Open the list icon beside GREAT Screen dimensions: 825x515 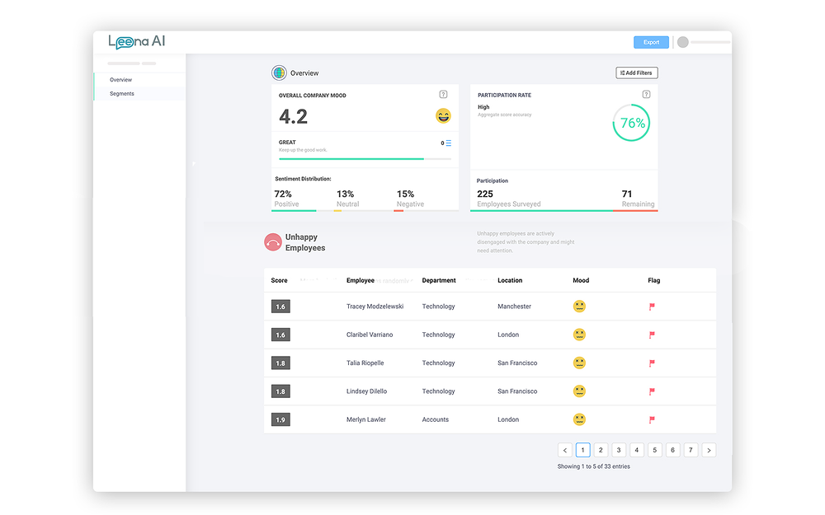tap(448, 143)
